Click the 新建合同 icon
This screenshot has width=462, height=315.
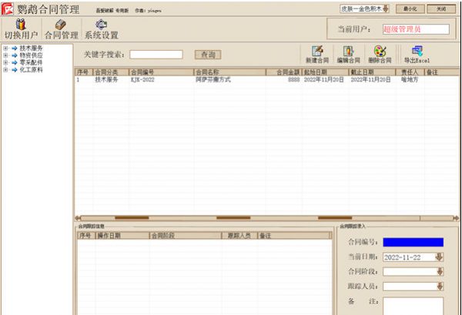tap(317, 51)
